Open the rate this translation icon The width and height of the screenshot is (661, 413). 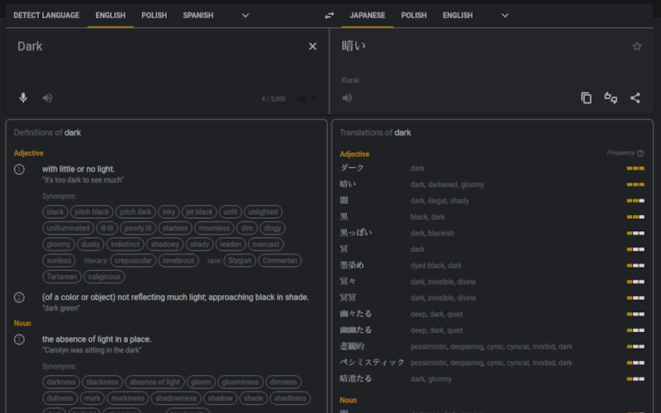coord(611,97)
